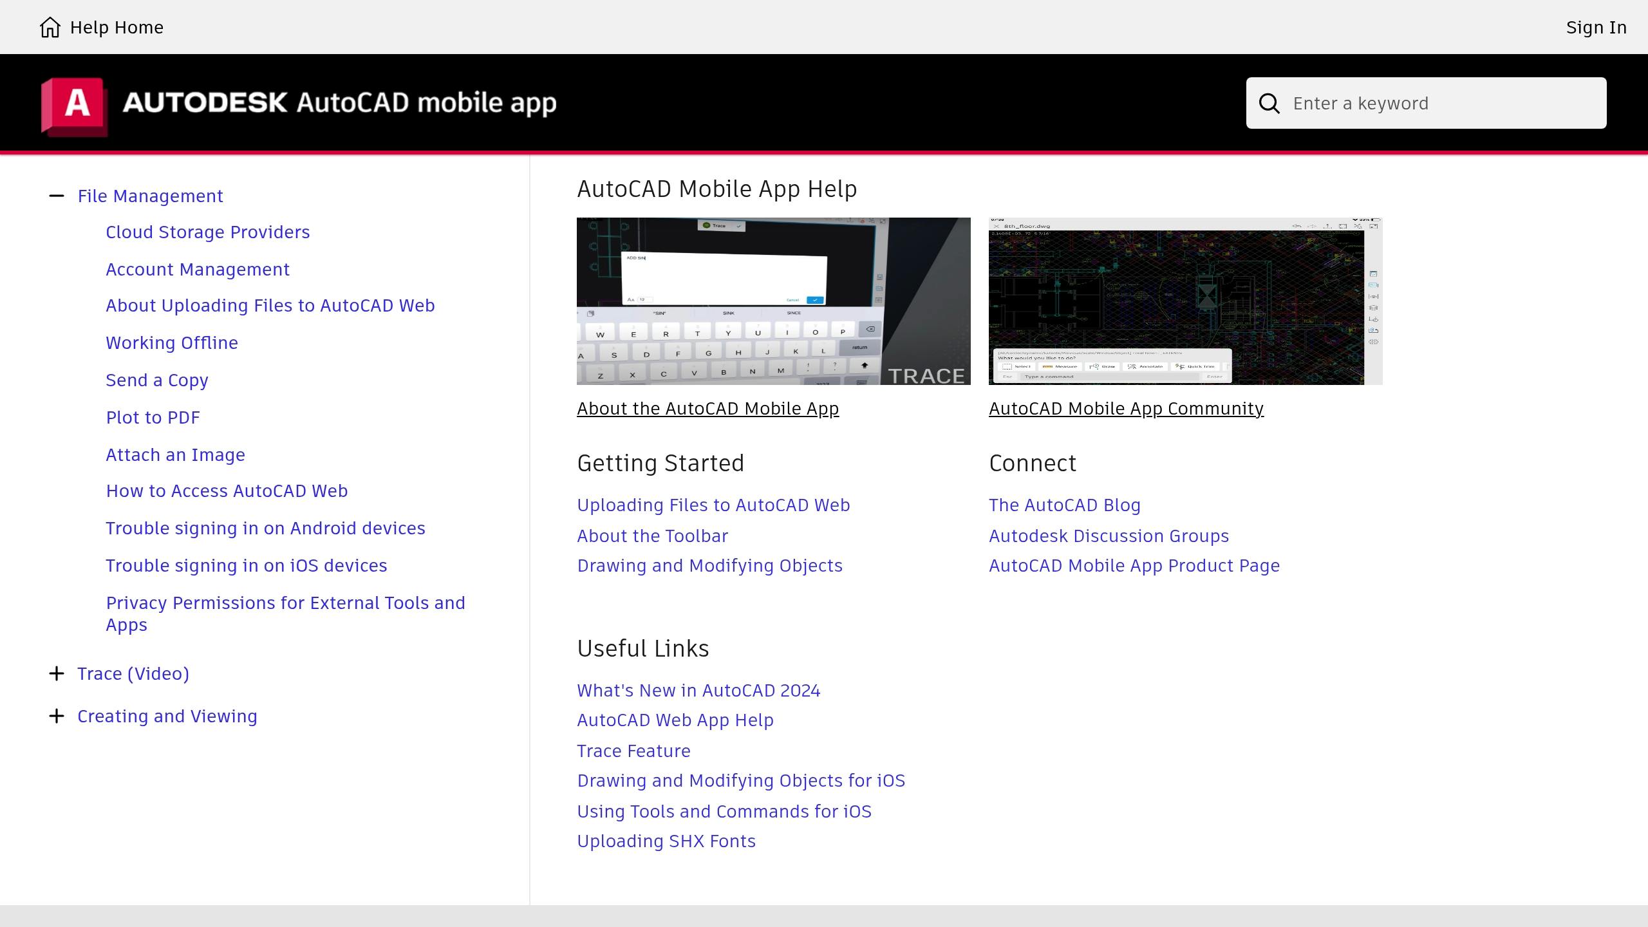
Task: Open Working Offline topic
Action: point(172,342)
